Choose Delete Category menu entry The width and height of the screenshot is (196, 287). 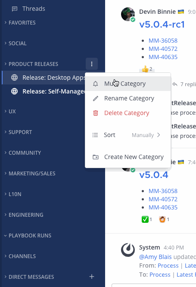coord(128,113)
